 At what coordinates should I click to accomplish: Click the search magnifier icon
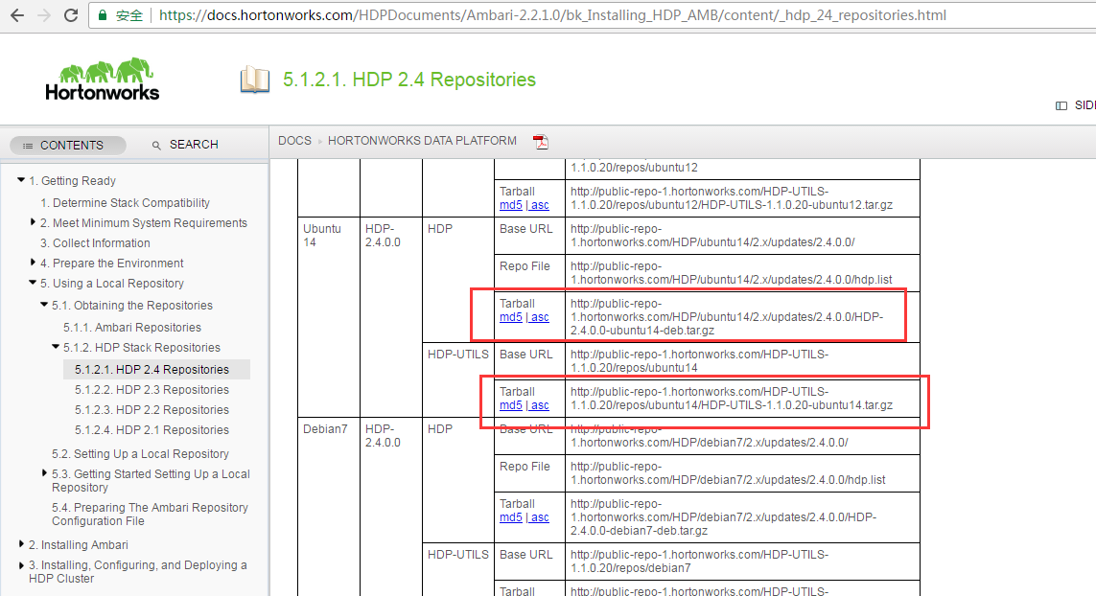coord(156,146)
